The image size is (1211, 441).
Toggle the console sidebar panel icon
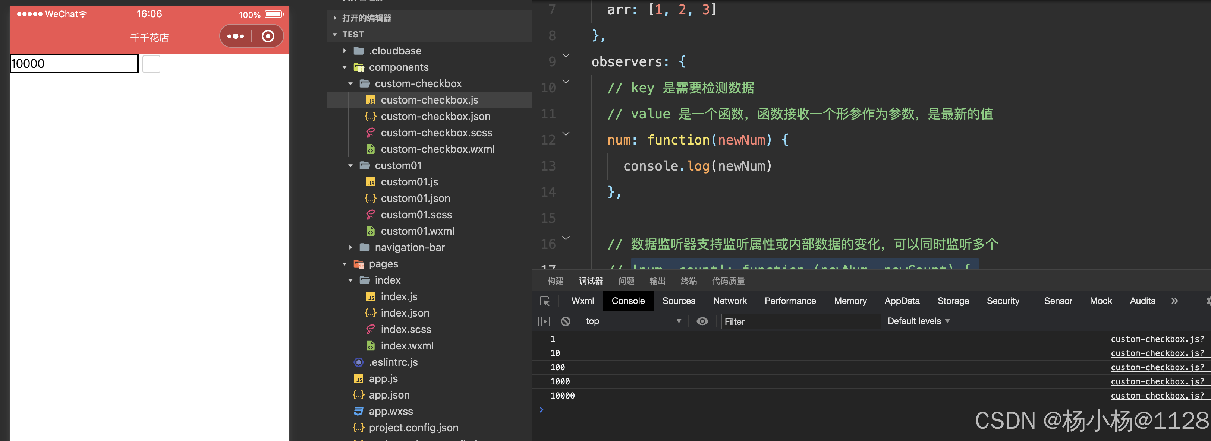tap(544, 321)
